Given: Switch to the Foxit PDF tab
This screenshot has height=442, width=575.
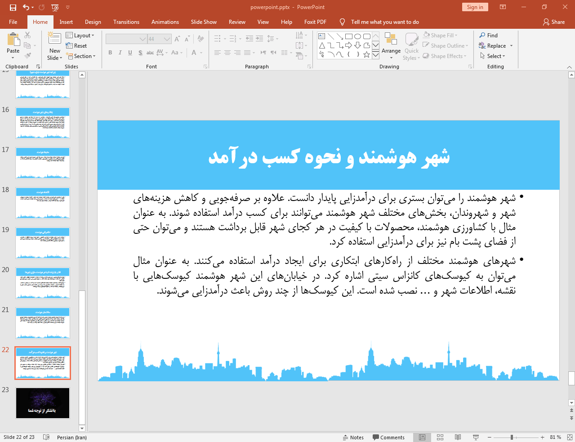Looking at the screenshot, I should pos(315,22).
